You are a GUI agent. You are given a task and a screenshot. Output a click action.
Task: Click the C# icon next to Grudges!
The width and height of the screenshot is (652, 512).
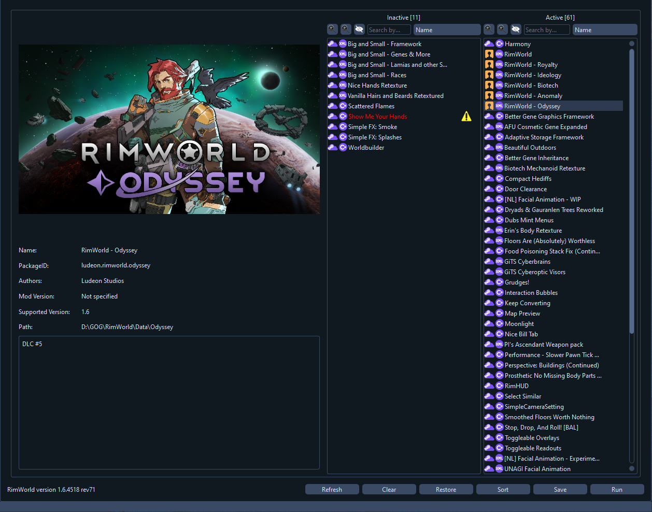(x=500, y=282)
